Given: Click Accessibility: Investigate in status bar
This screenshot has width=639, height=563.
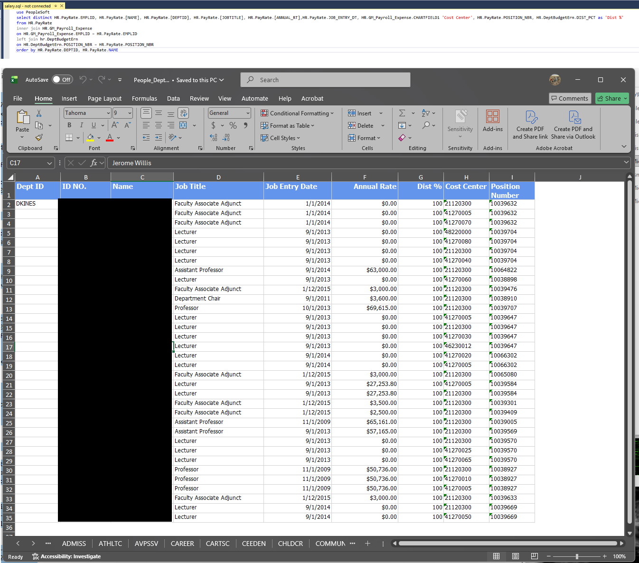Looking at the screenshot, I should 66,556.
